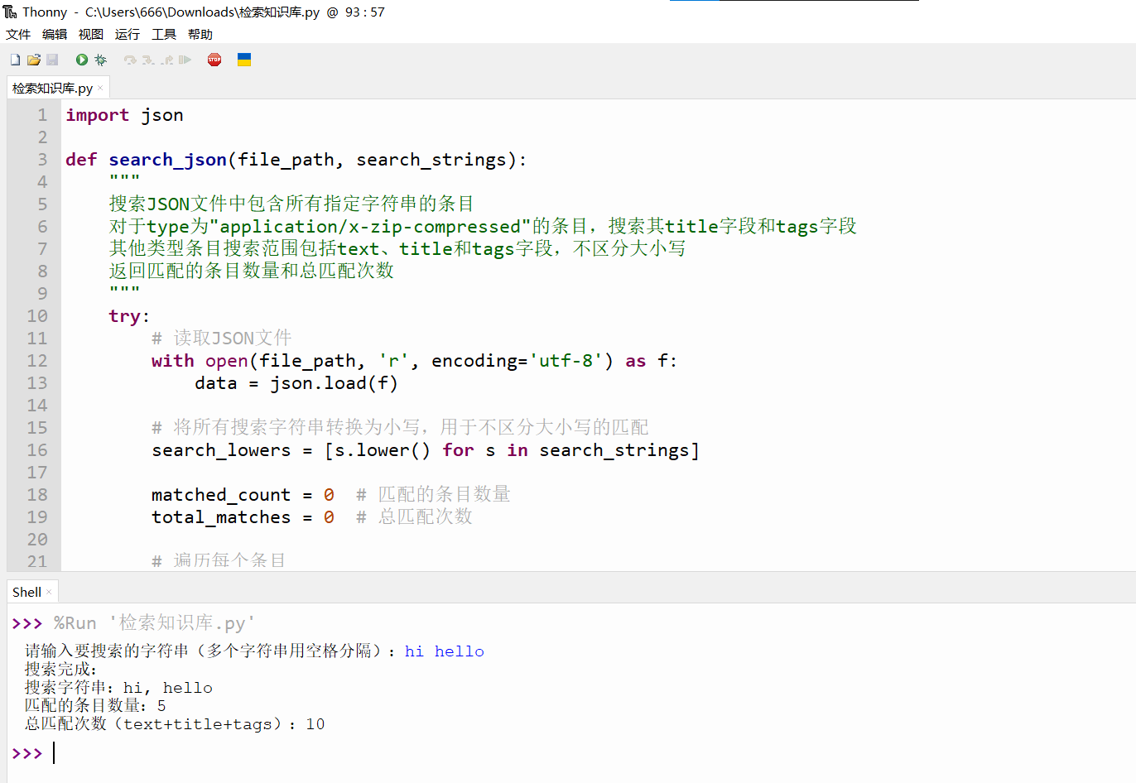Click the Ukraine flag icon in the toolbar
This screenshot has width=1136, height=783.
click(244, 60)
